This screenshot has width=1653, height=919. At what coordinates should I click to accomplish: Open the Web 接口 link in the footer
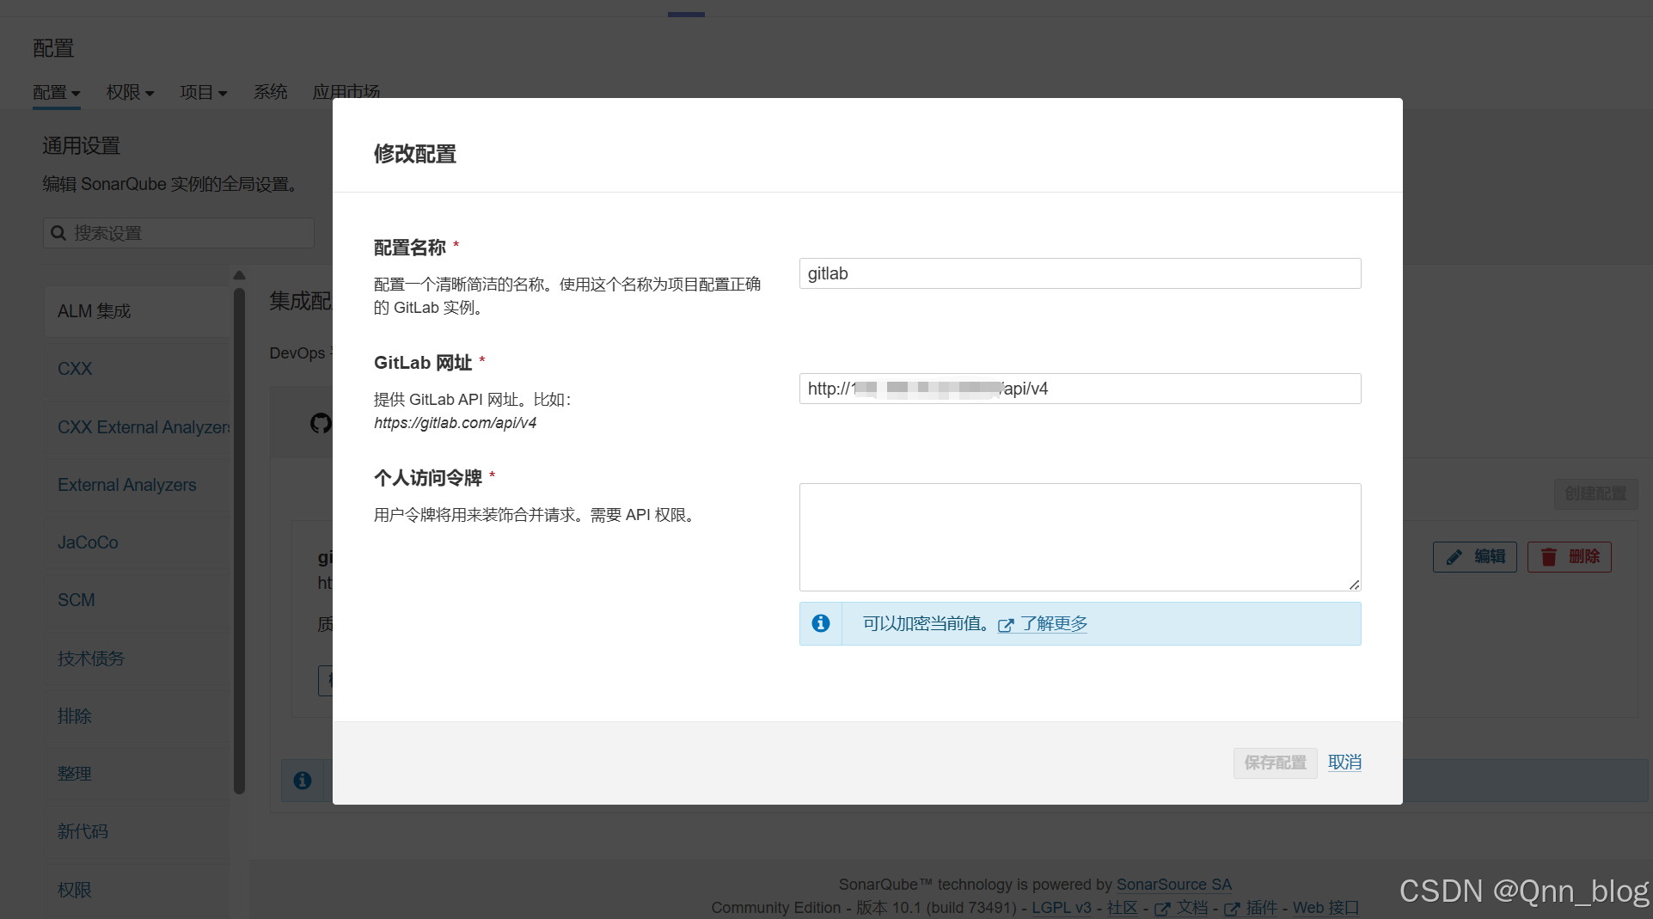[x=1325, y=908]
